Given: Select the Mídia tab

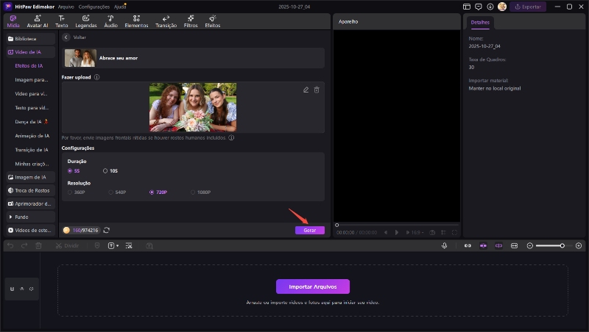Looking at the screenshot, I should point(13,21).
